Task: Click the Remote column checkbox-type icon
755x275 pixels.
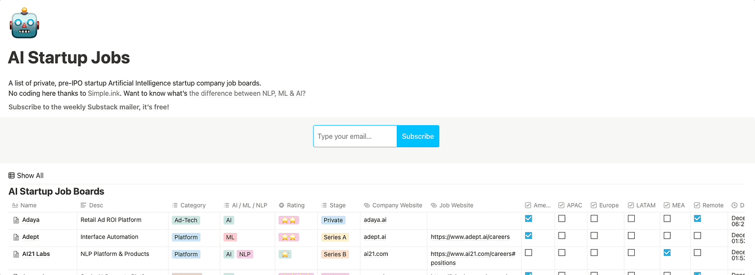Action: tap(697, 206)
